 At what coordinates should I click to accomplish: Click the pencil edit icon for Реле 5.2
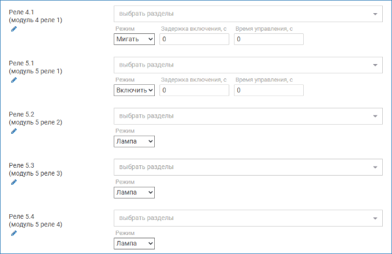click(14, 131)
